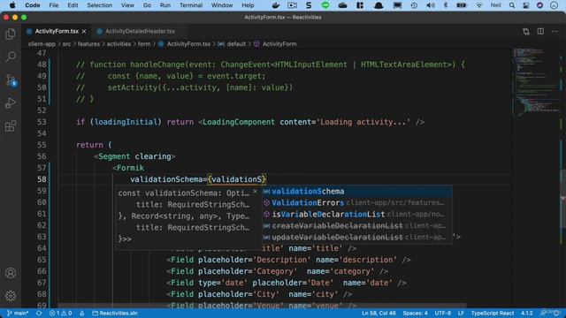Click the 4.1.2 TypeScript version item

[x=527, y=313]
